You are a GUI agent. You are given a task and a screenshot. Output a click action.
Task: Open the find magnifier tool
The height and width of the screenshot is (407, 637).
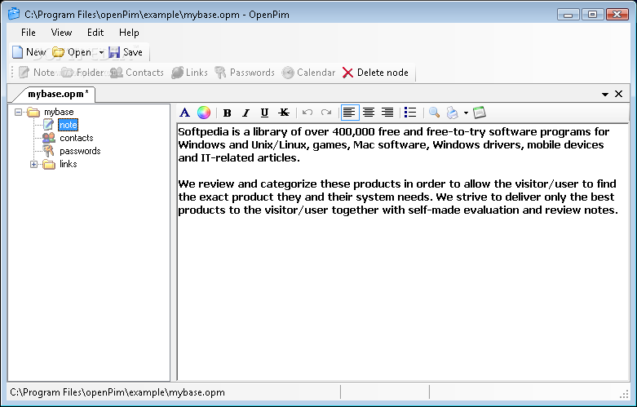434,113
